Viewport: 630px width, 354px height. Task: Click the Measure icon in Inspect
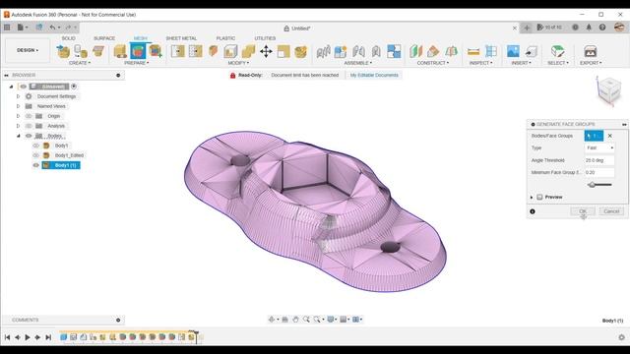473,51
